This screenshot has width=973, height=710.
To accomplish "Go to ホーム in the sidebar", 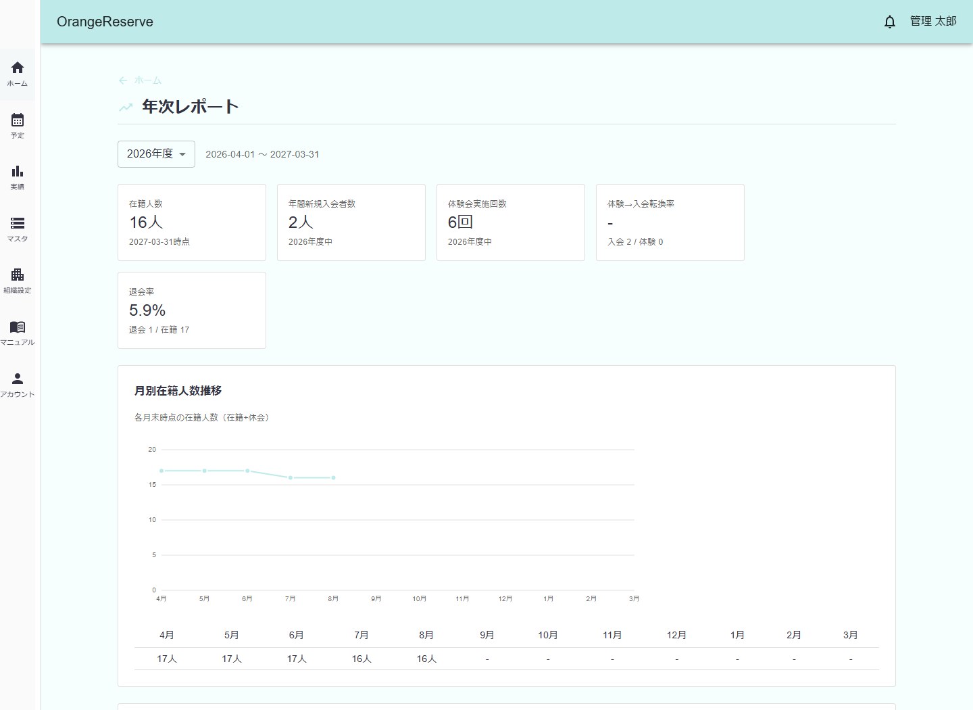I will point(18,74).
